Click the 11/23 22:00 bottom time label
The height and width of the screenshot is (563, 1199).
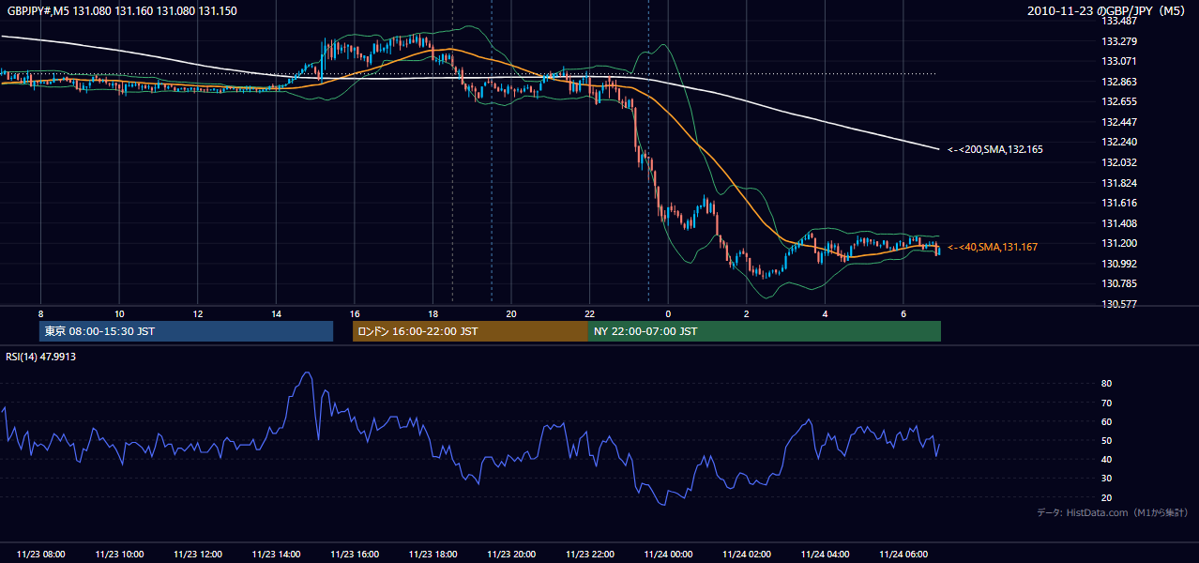click(589, 554)
